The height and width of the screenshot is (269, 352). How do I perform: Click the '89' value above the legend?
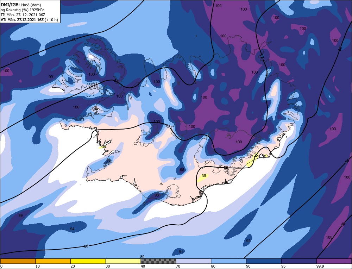(x=142, y=257)
